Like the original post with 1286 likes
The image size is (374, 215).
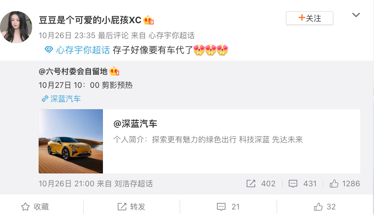345,184
